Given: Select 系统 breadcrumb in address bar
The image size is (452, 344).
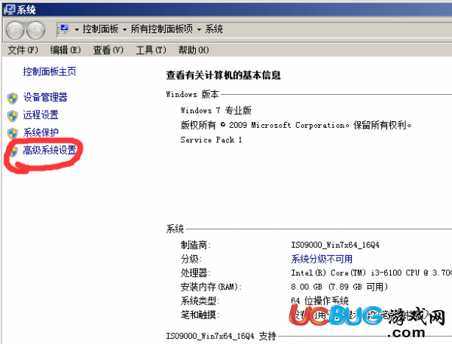Looking at the screenshot, I should pyautogui.click(x=214, y=29).
